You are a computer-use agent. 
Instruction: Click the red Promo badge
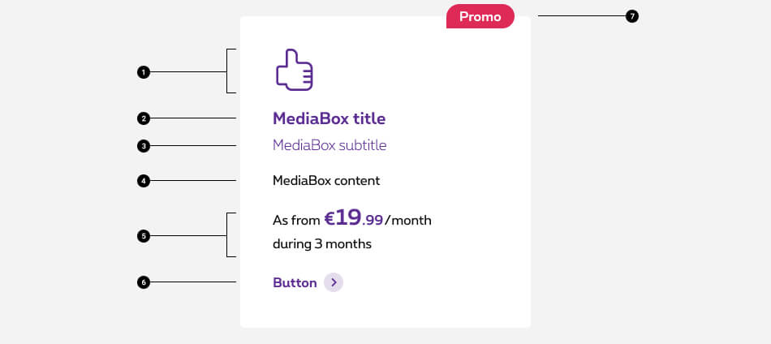[x=480, y=16]
